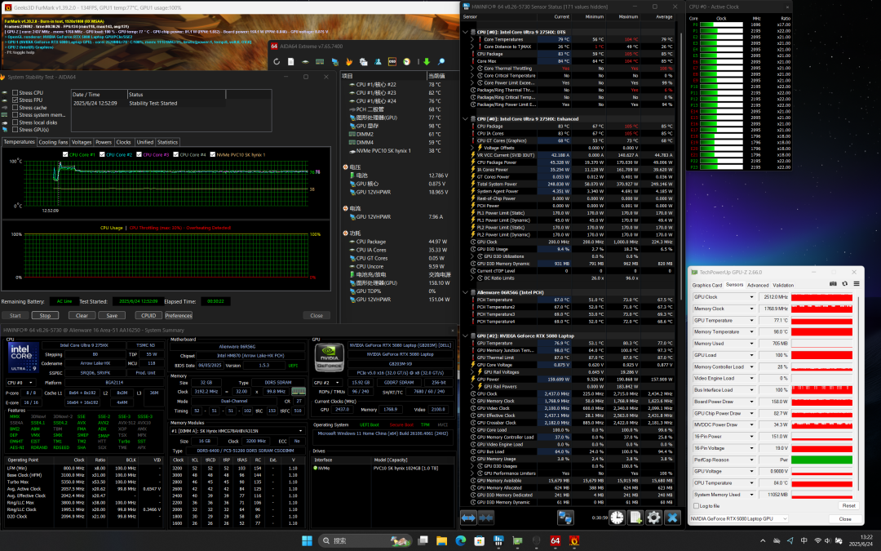Stop the AIDA64 stability test
The width and height of the screenshot is (881, 551).
45,315
